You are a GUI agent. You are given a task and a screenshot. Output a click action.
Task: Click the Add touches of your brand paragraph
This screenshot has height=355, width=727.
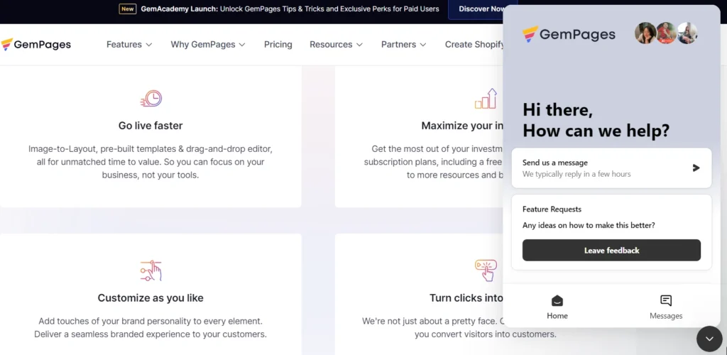tap(151, 327)
